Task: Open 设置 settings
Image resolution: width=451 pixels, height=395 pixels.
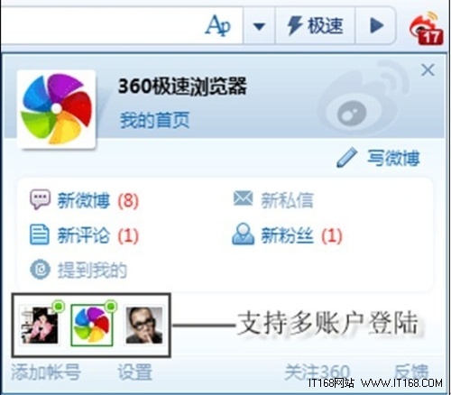Action: click(134, 372)
